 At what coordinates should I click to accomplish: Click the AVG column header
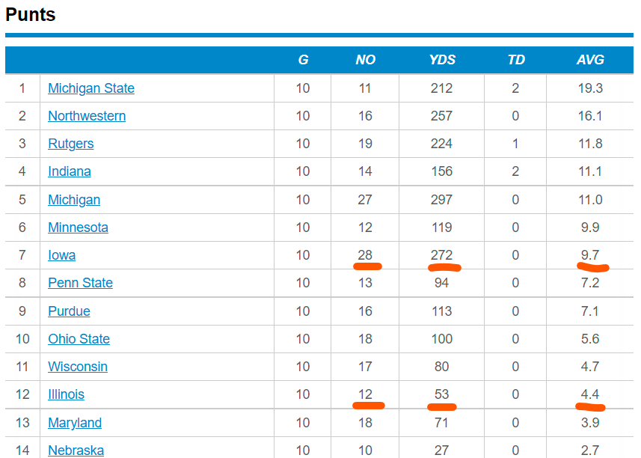click(590, 60)
